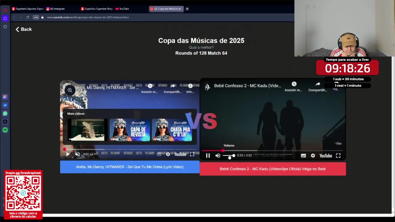
Task: Show info for the Anitta video
Action: [x=190, y=88]
